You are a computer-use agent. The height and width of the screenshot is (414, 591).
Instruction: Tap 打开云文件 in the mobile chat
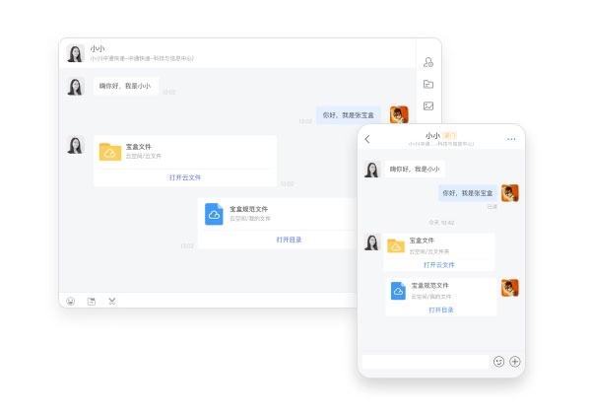439,264
